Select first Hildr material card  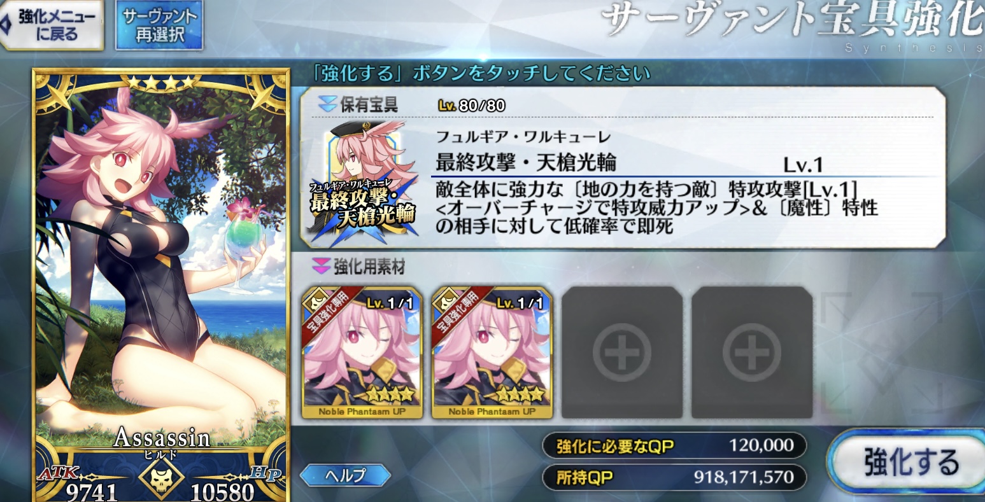pyautogui.click(x=361, y=352)
